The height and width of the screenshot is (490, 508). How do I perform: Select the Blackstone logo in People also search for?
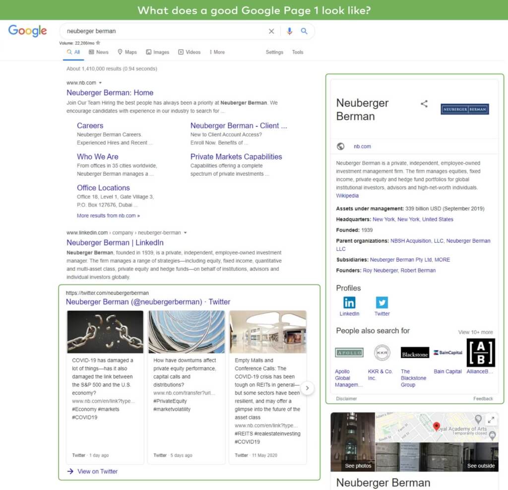(x=415, y=353)
